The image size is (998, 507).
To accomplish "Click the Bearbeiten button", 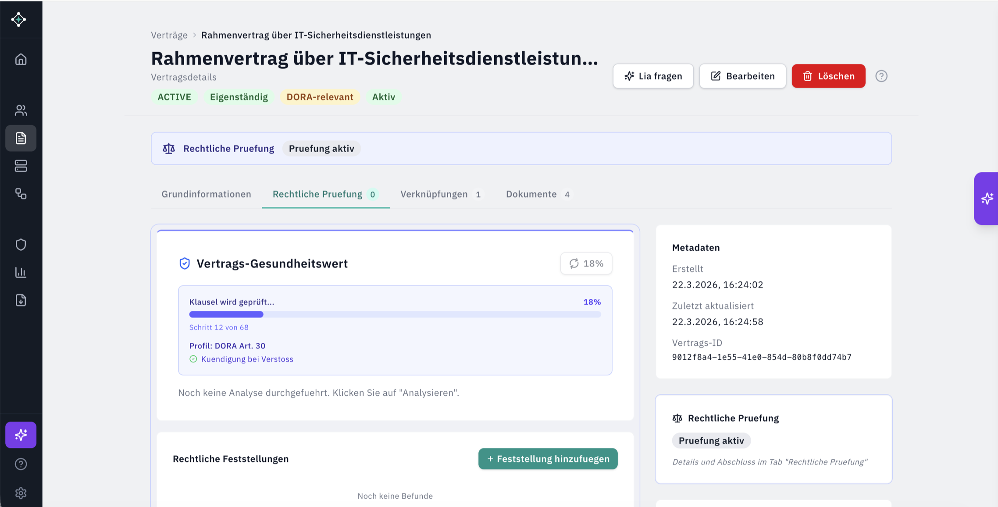I will 742,76.
